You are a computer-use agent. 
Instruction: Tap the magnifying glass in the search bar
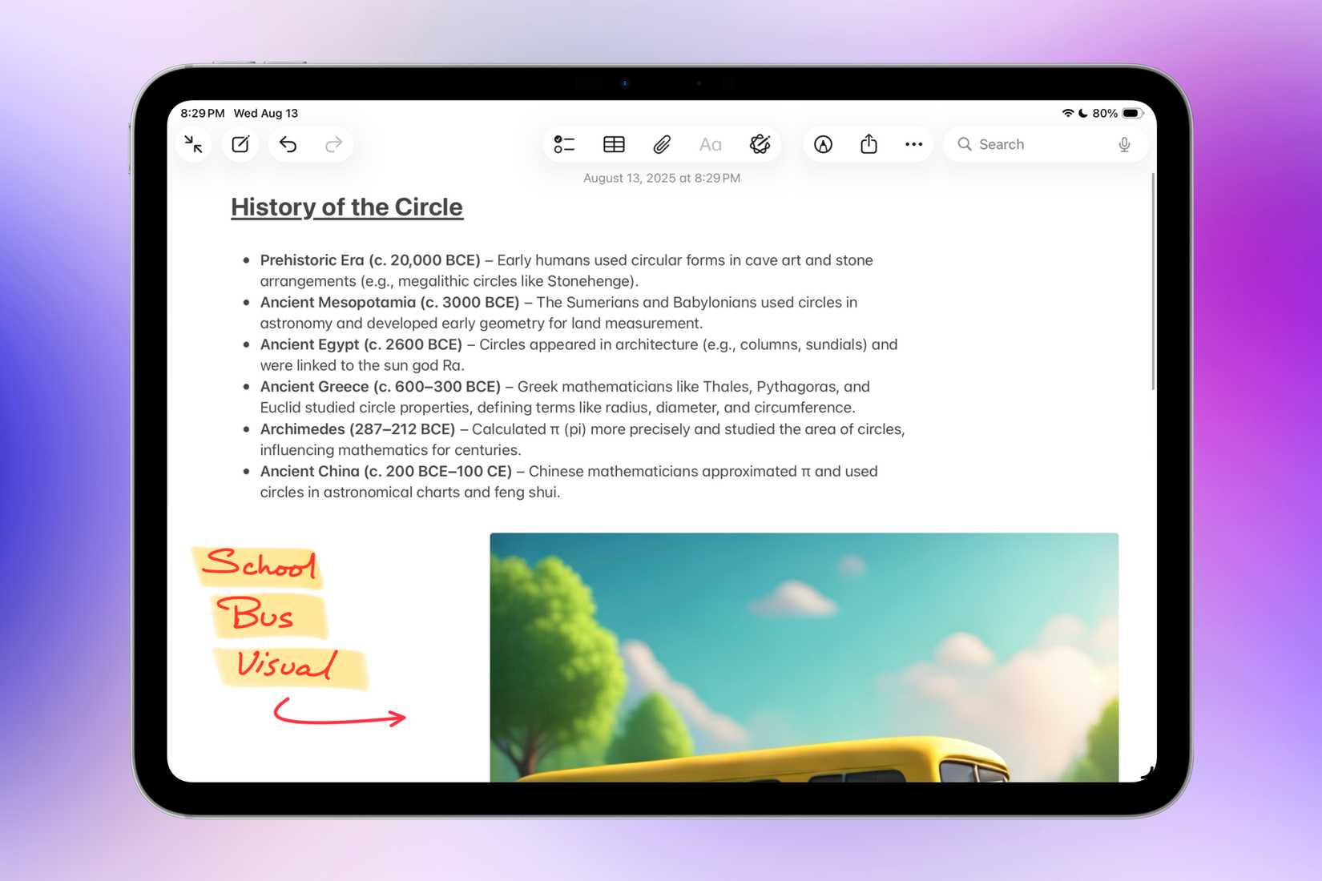point(966,144)
